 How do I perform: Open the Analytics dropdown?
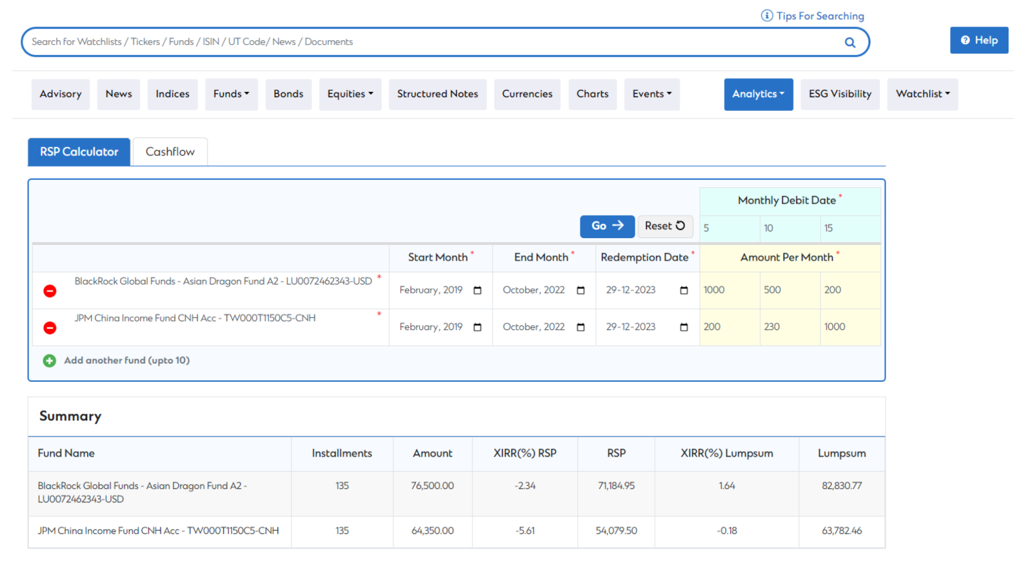click(758, 94)
